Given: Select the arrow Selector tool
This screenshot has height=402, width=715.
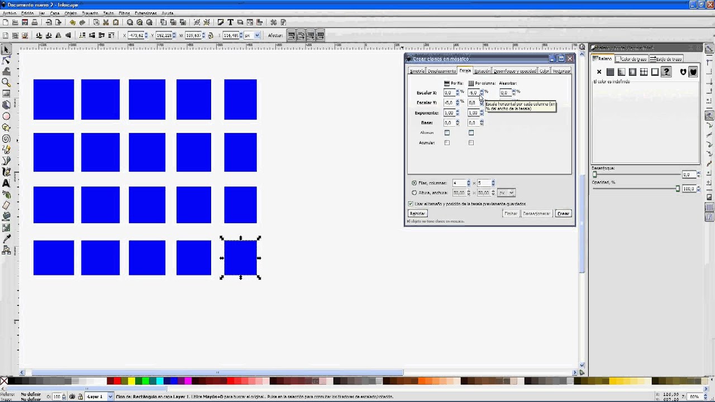Looking at the screenshot, I should click(6, 50).
